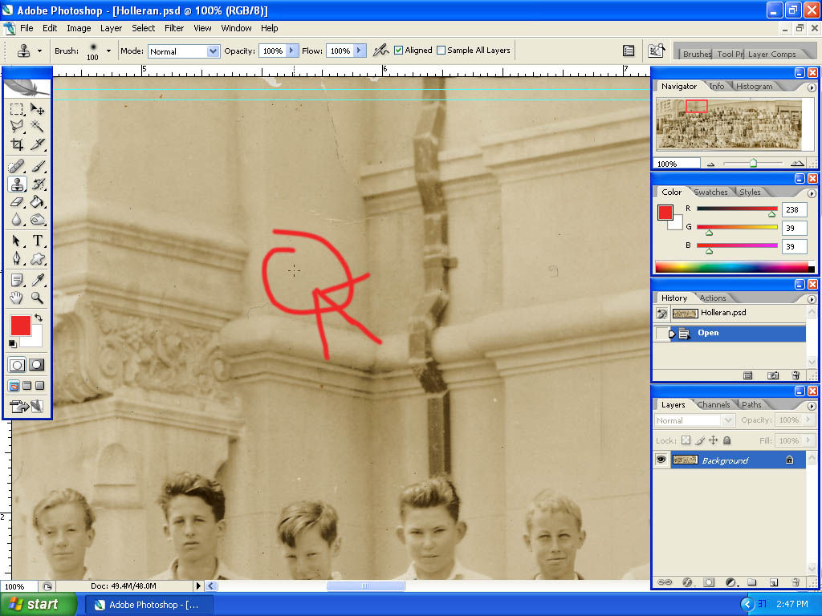Choose the Eyedropper tool

click(38, 279)
